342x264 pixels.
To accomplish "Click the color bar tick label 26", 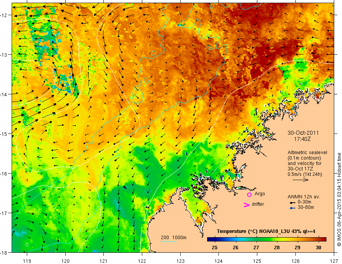I will (x=236, y=248).
